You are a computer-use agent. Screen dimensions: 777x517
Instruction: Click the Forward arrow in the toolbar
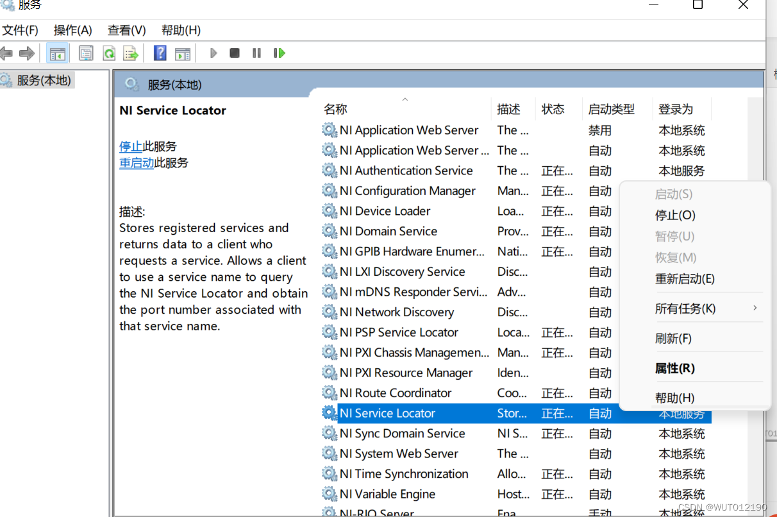pos(27,53)
